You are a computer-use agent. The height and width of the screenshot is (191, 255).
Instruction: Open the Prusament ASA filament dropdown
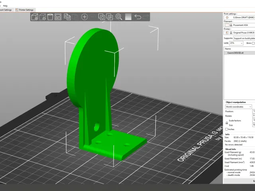pyautogui.click(x=239, y=25)
